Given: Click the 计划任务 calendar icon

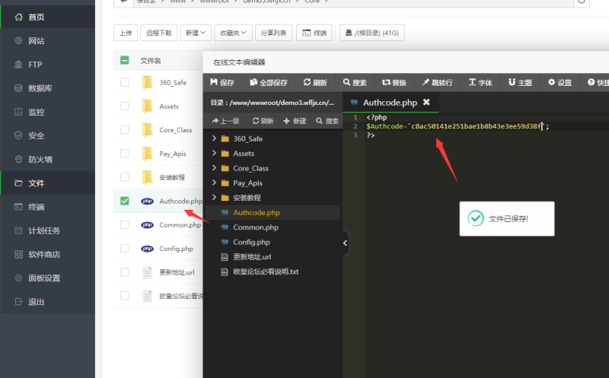Looking at the screenshot, I should point(18,230).
